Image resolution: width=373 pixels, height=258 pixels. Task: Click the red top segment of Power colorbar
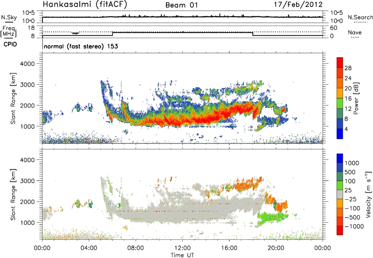coord(340,62)
